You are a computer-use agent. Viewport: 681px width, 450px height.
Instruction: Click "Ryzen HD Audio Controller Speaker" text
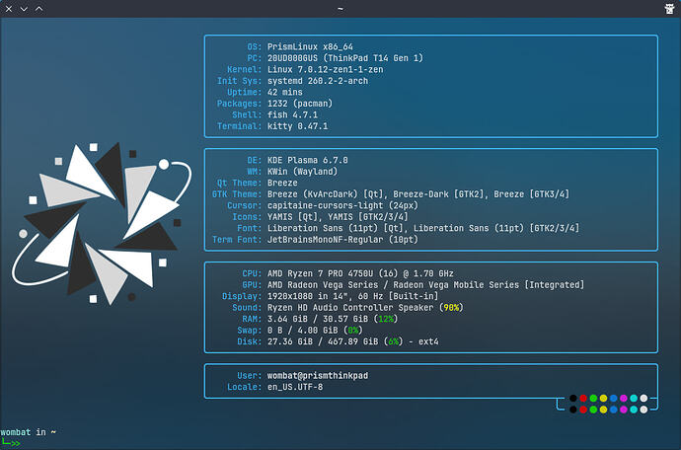pyautogui.click(x=350, y=308)
